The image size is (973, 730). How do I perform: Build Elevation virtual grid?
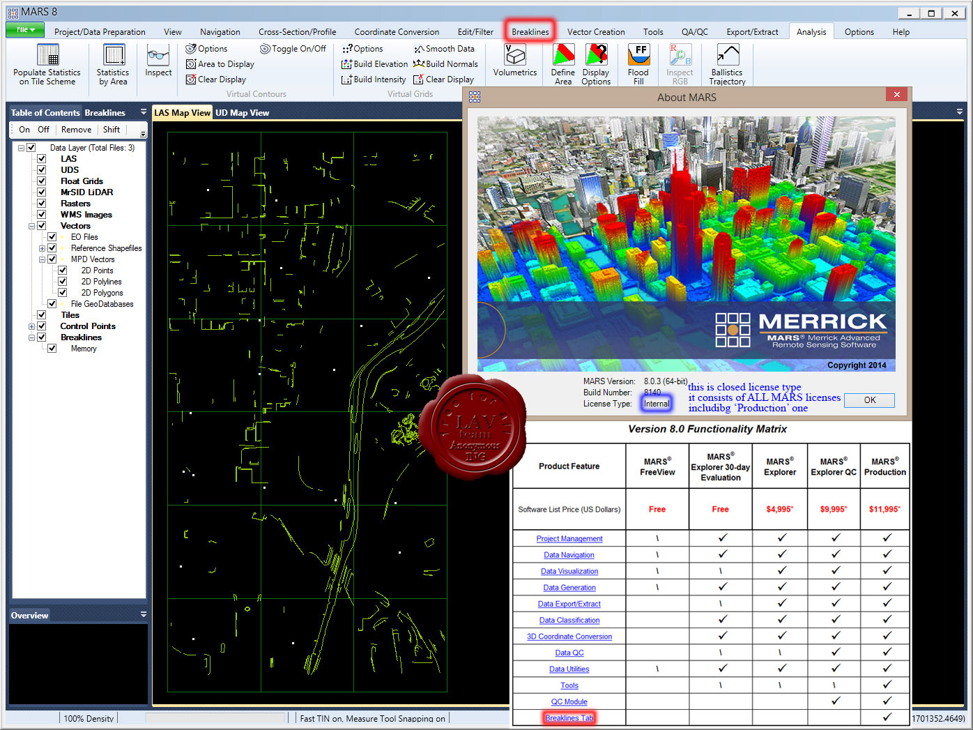pos(375,64)
